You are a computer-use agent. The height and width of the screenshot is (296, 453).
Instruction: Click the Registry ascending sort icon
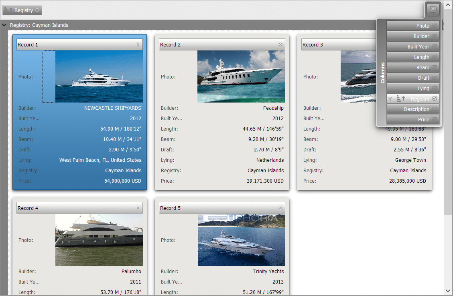[401, 99]
